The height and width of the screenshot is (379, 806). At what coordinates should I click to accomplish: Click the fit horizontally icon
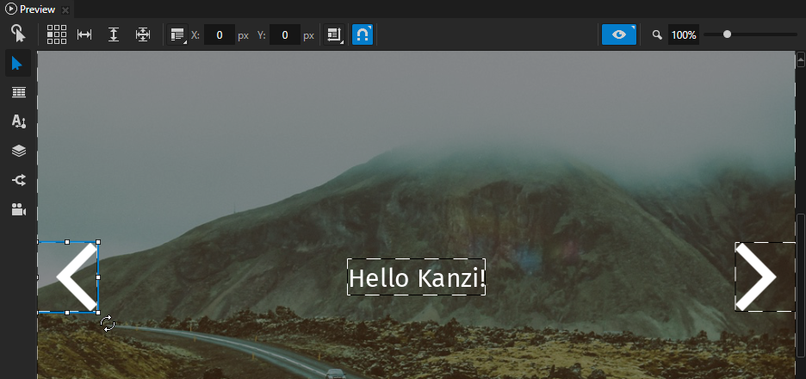tap(84, 35)
